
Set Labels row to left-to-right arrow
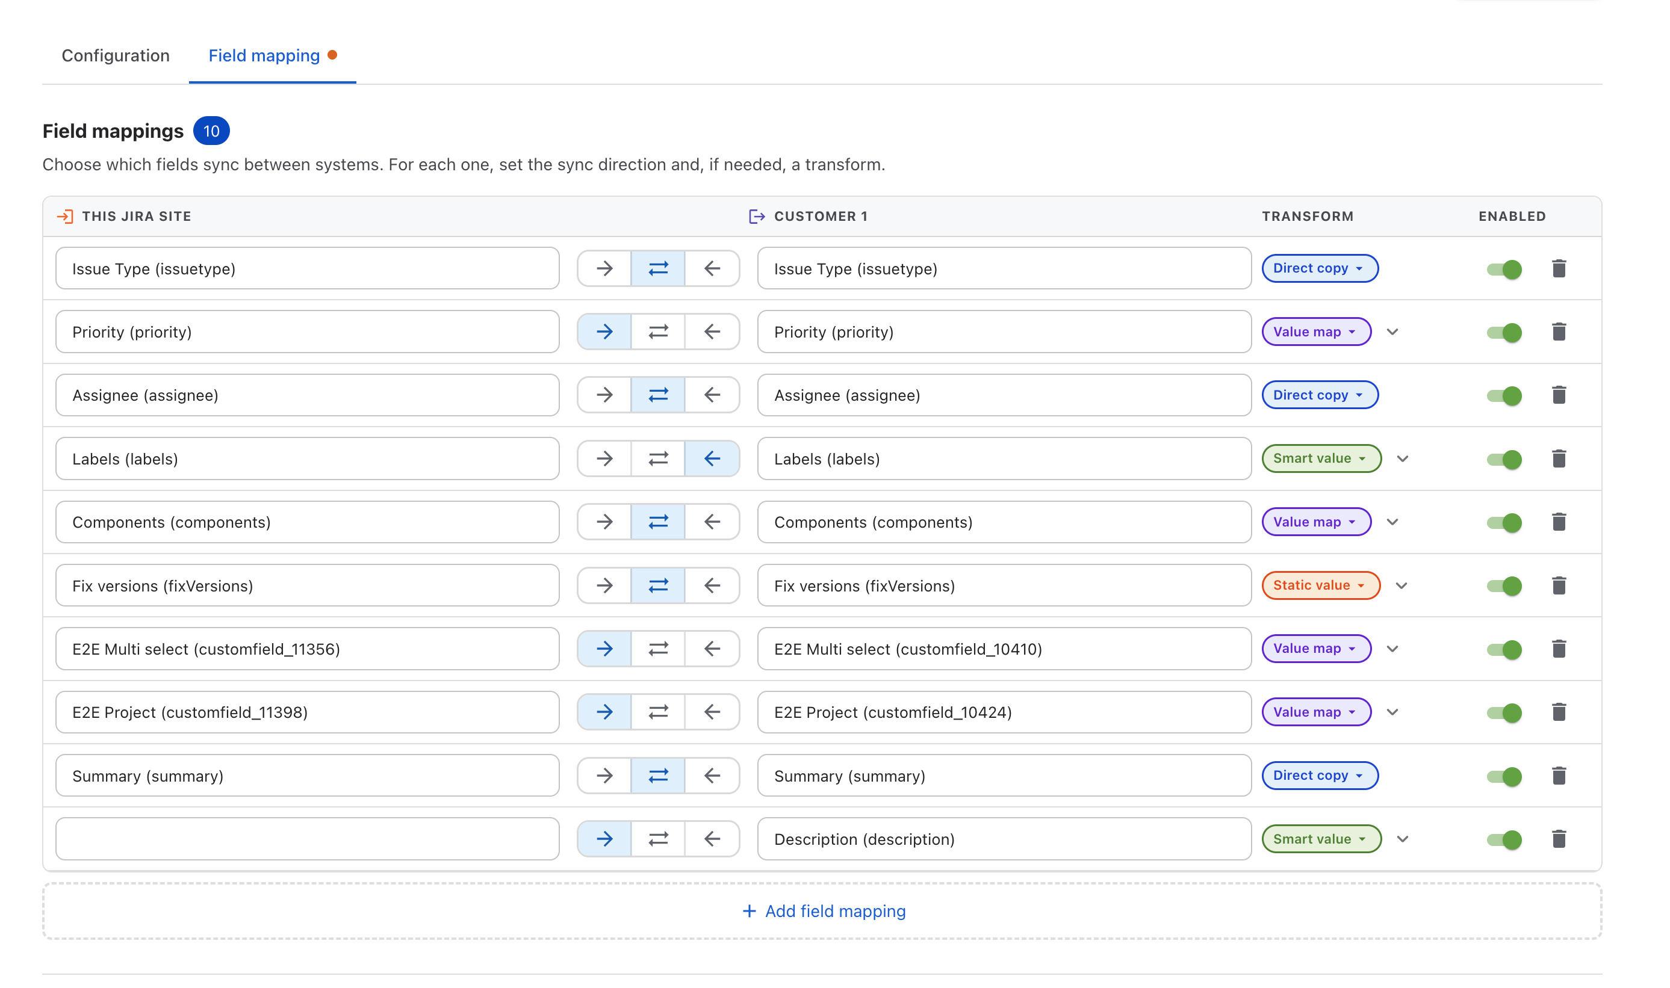[x=604, y=458]
